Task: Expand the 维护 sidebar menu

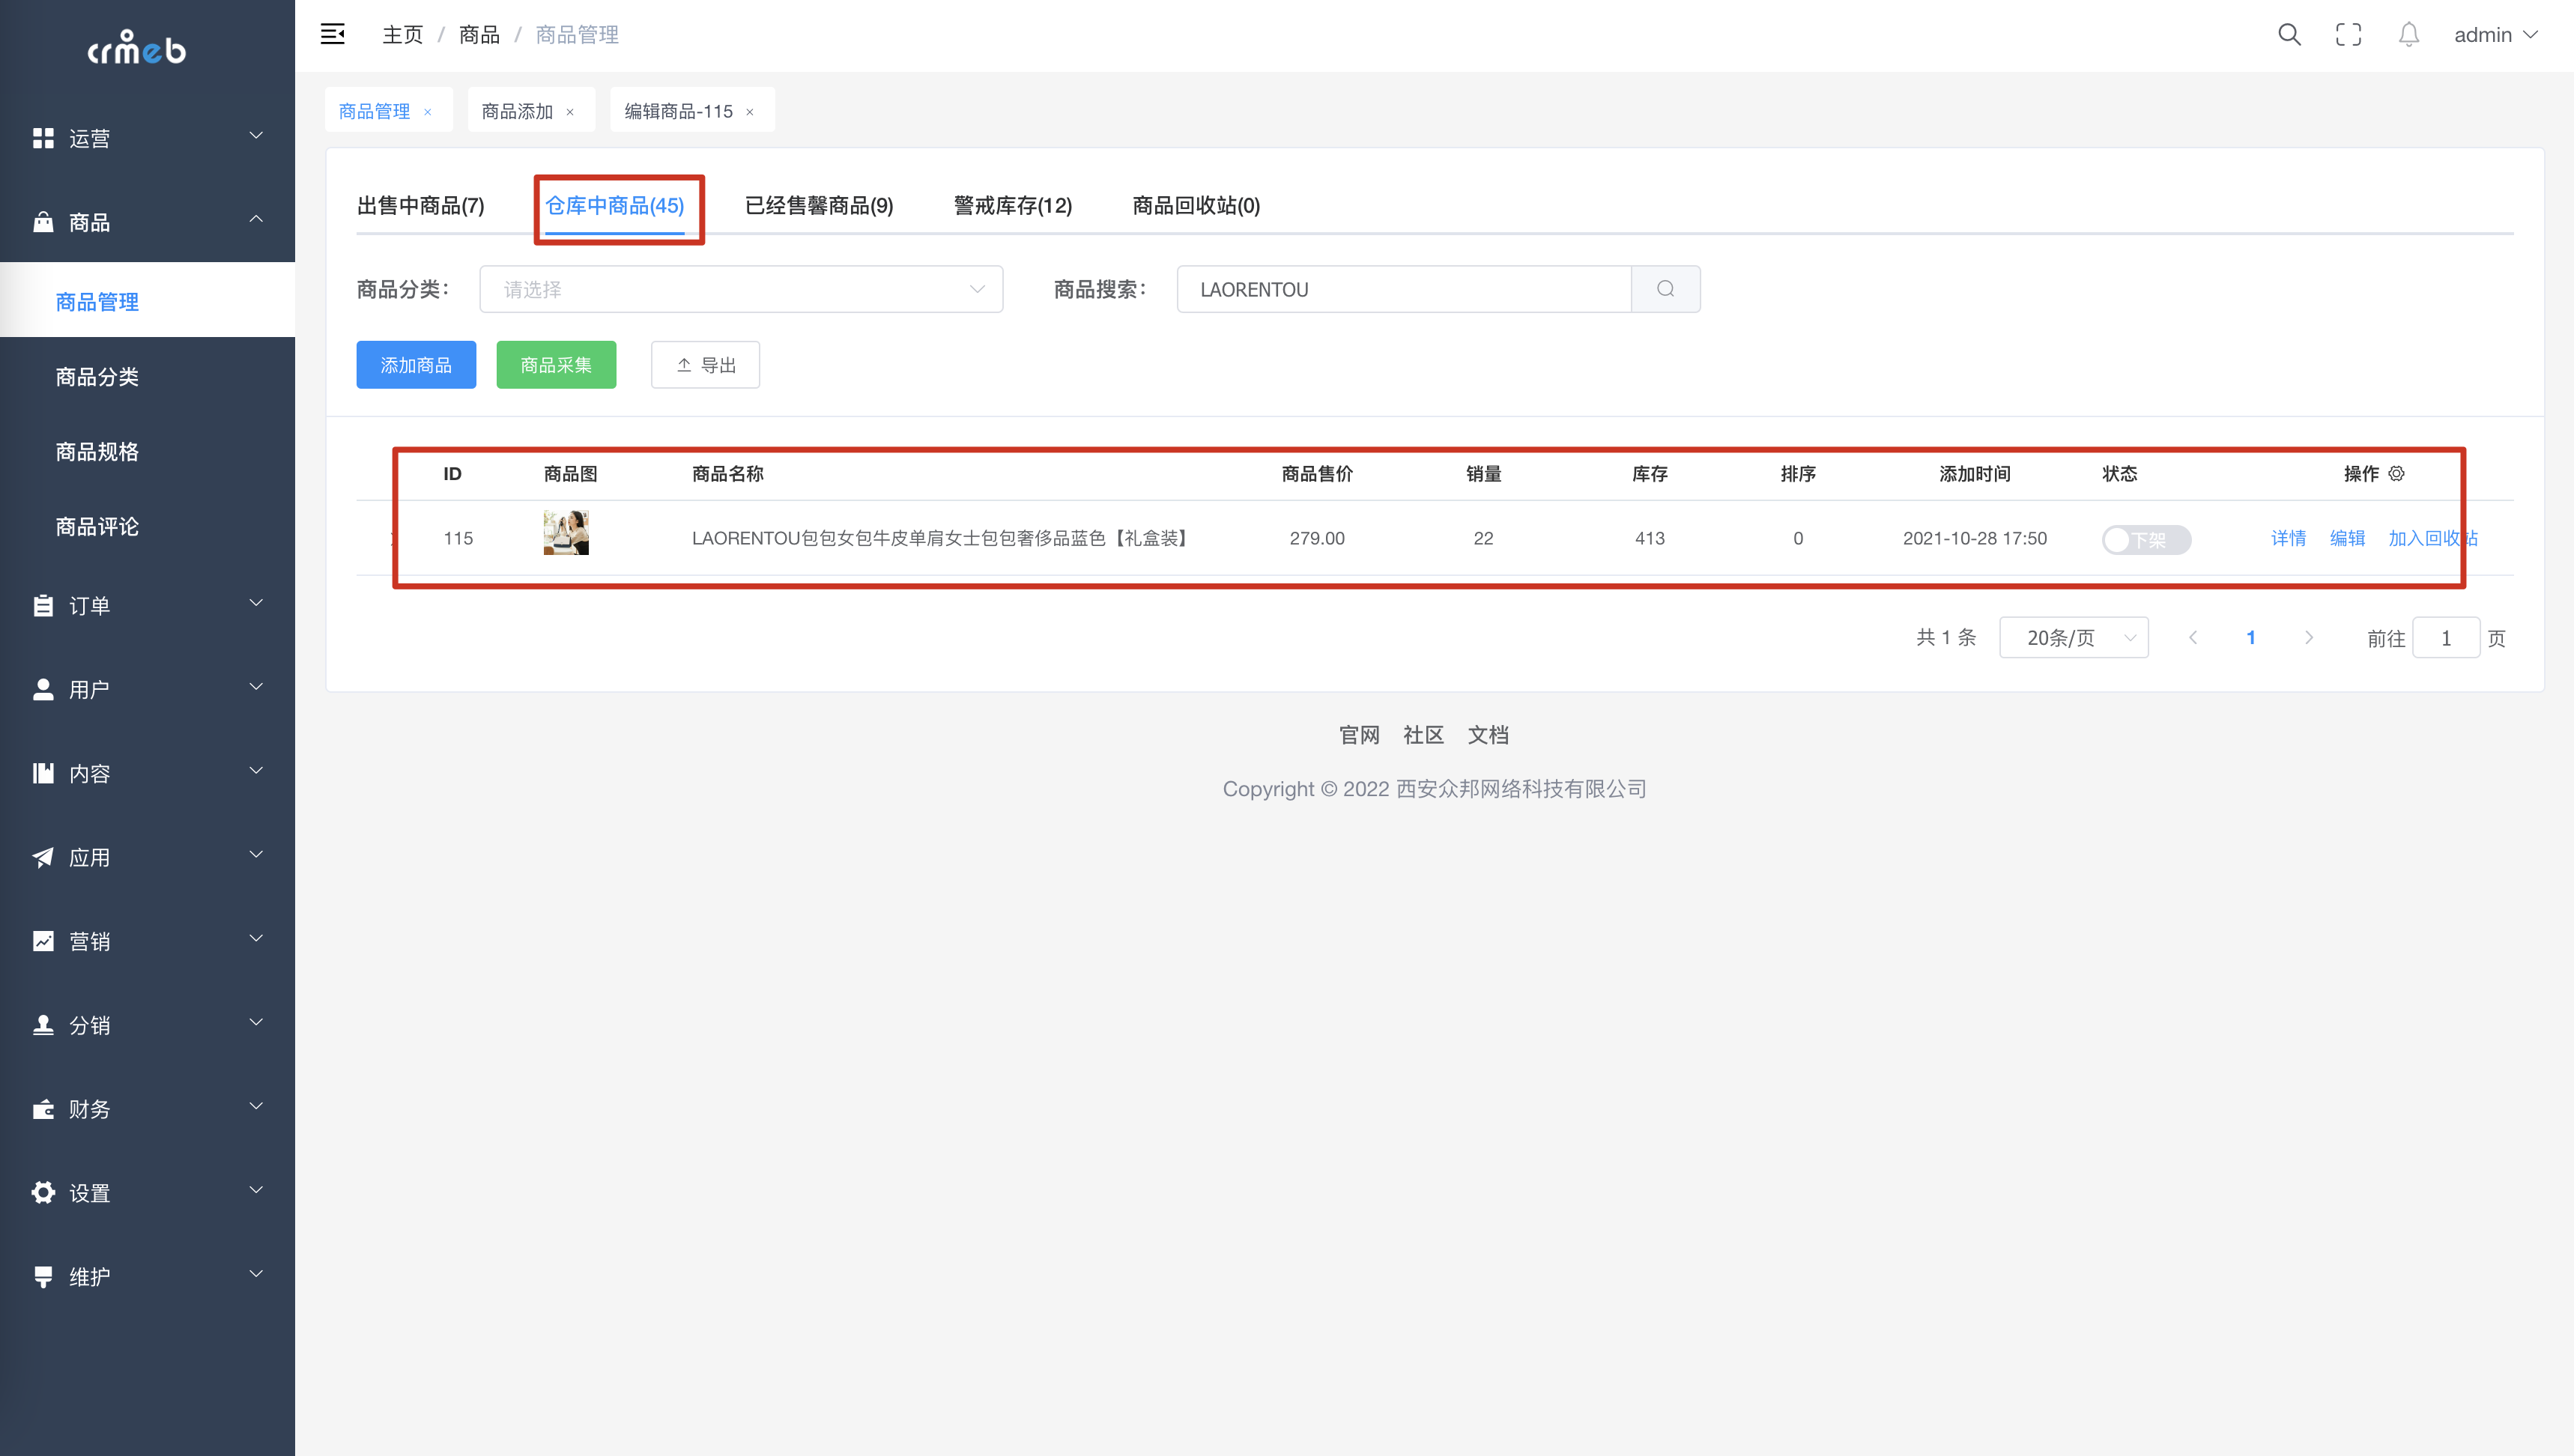Action: click(x=147, y=1277)
